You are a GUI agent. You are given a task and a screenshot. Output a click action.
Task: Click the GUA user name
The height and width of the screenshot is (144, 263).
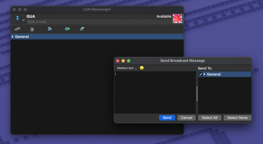pyautogui.click(x=31, y=16)
